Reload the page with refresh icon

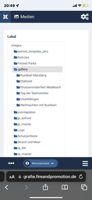coord(81,177)
